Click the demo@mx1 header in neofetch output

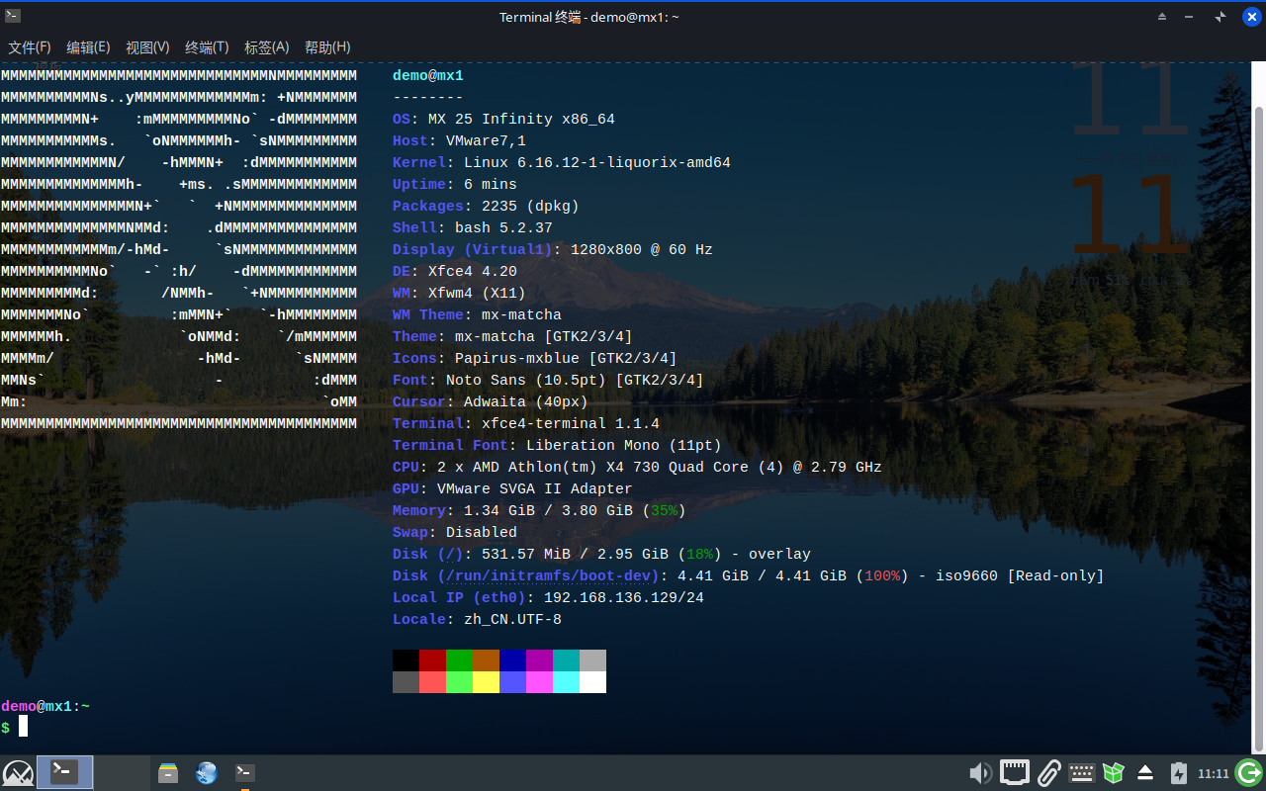(428, 75)
